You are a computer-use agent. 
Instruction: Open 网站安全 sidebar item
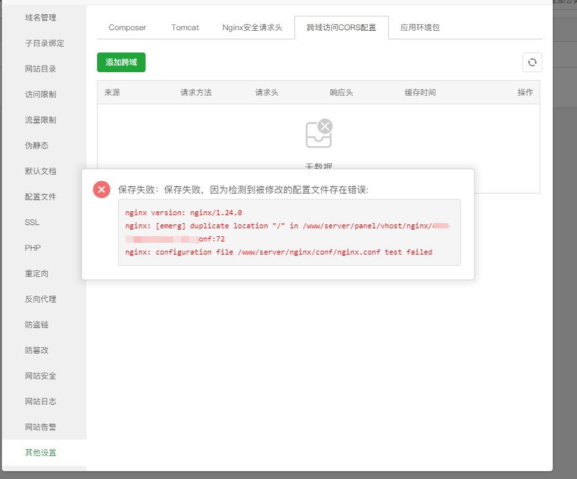coord(41,376)
